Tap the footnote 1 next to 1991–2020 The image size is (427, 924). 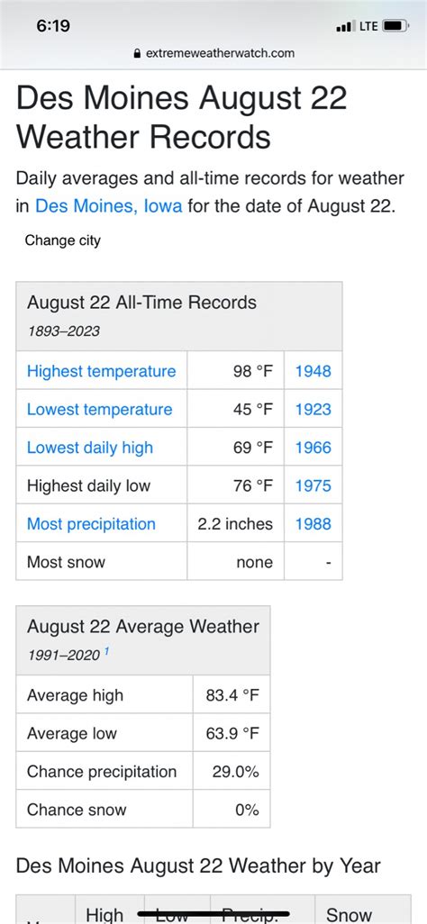[106, 651]
